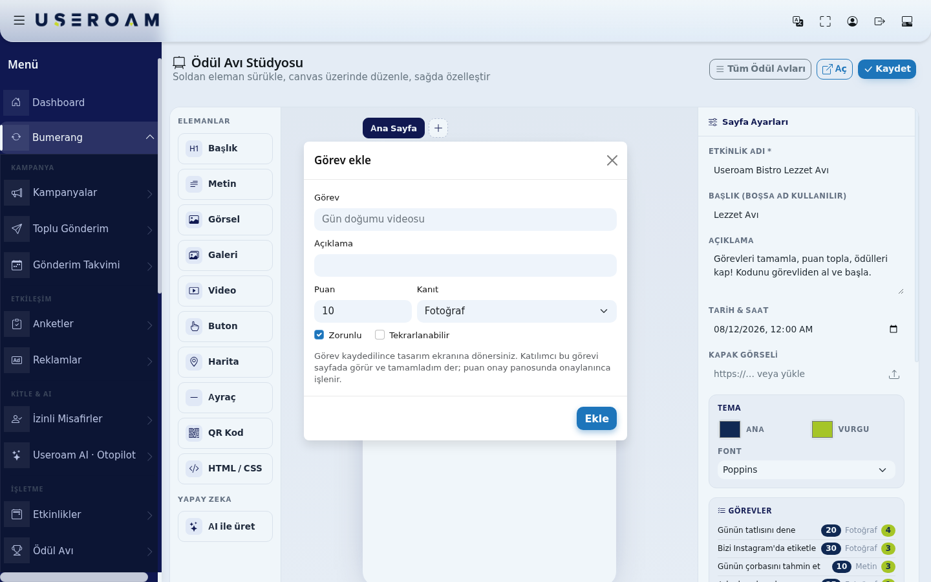Image resolution: width=931 pixels, height=582 pixels.
Task: Add the Harita map element
Action: 225,362
